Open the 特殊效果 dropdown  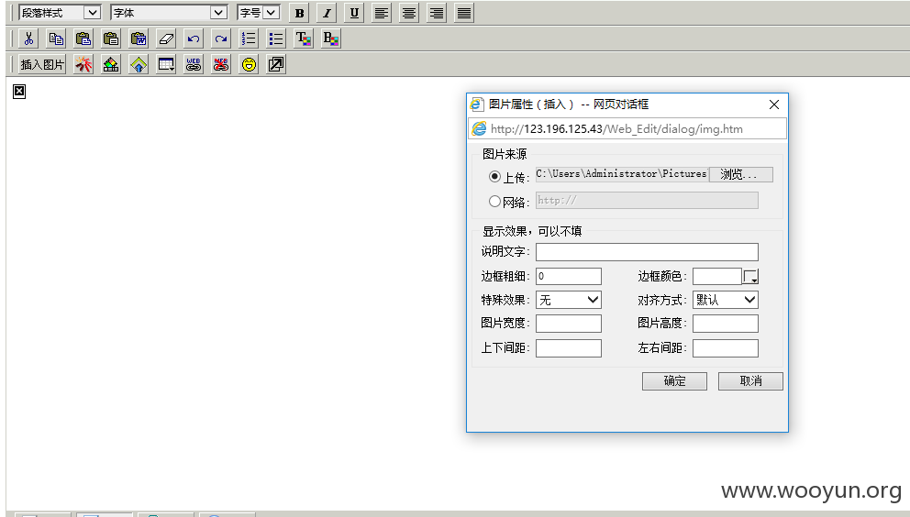tap(568, 300)
